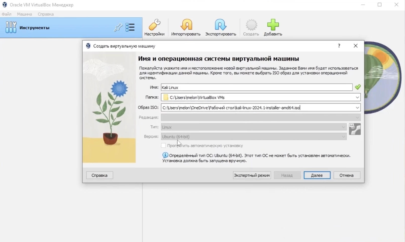Open the Образ ISO dropdown arrow
The height and width of the screenshot is (242, 405).
pos(358,107)
